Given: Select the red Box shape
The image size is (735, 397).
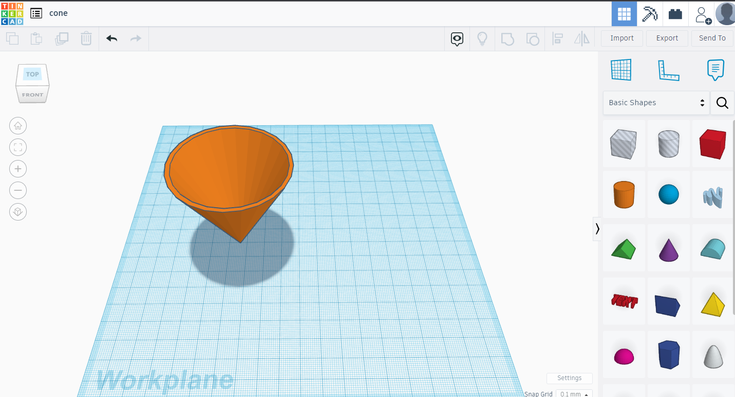Looking at the screenshot, I should (x=713, y=144).
